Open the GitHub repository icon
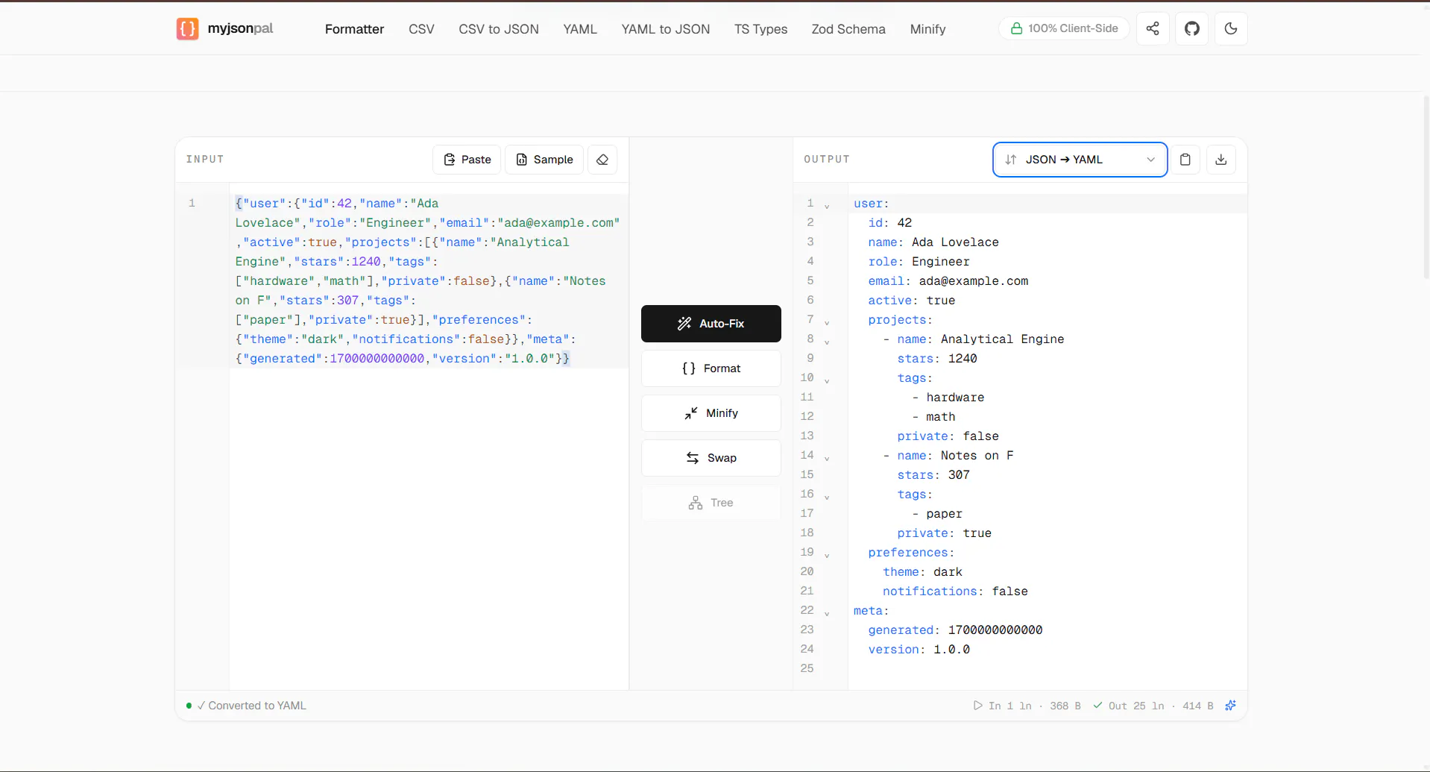Screen dimensions: 1430x772 [x=1192, y=28]
